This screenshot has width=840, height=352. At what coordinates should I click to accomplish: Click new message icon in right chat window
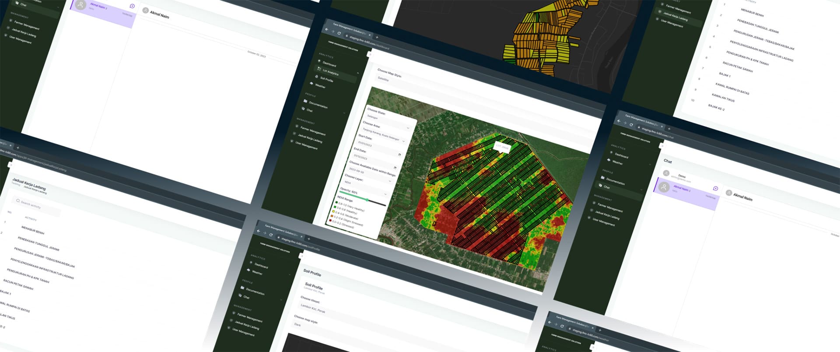[x=715, y=189]
